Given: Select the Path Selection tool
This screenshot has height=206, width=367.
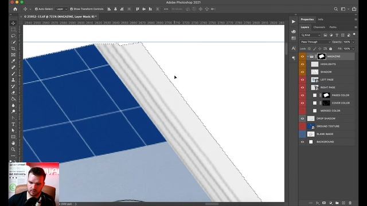Looking at the screenshot, I should pyautogui.click(x=13, y=130).
